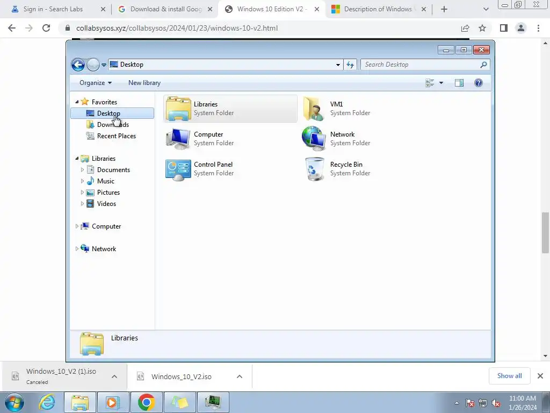Screen dimensions: 550x413
Task: Expand the Videos library node
Action: point(82,204)
